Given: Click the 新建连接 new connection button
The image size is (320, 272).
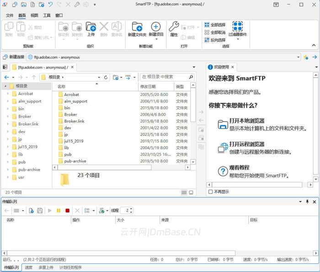Looking at the screenshot, I should point(14,57).
